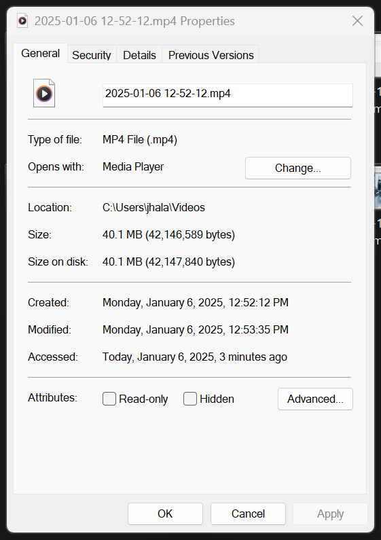Enable the Read-only checkbox
This screenshot has width=381, height=540.
[109, 399]
